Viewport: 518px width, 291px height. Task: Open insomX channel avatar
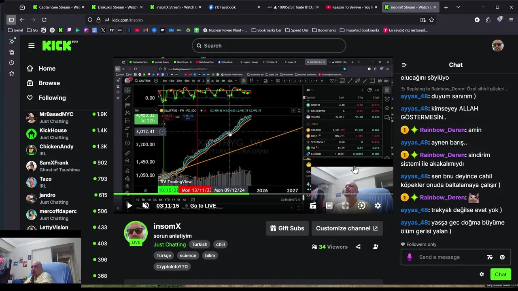[x=136, y=232]
